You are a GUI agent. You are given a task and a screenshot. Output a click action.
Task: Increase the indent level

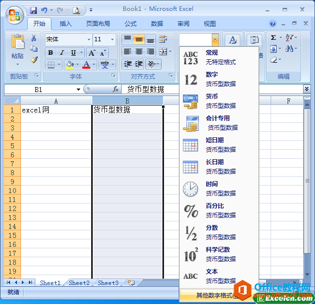point(139,64)
